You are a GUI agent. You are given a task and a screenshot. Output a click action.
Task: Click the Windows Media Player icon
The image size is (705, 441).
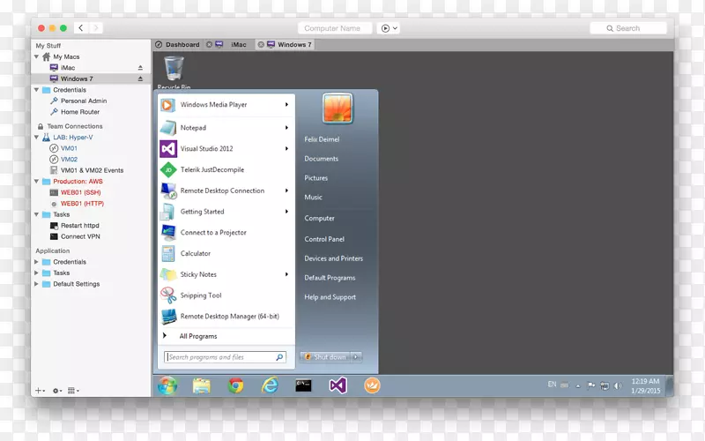point(167,105)
